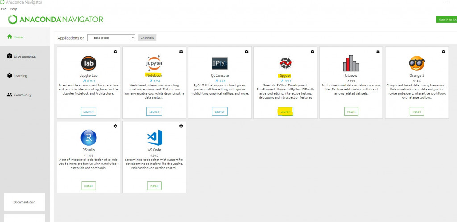Click the VS Code logo
Viewport: 457px width, 222px height.
click(154, 138)
